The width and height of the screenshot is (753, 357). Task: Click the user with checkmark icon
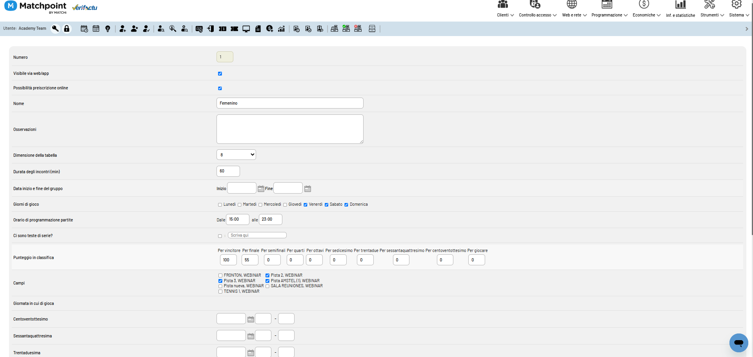point(146,29)
